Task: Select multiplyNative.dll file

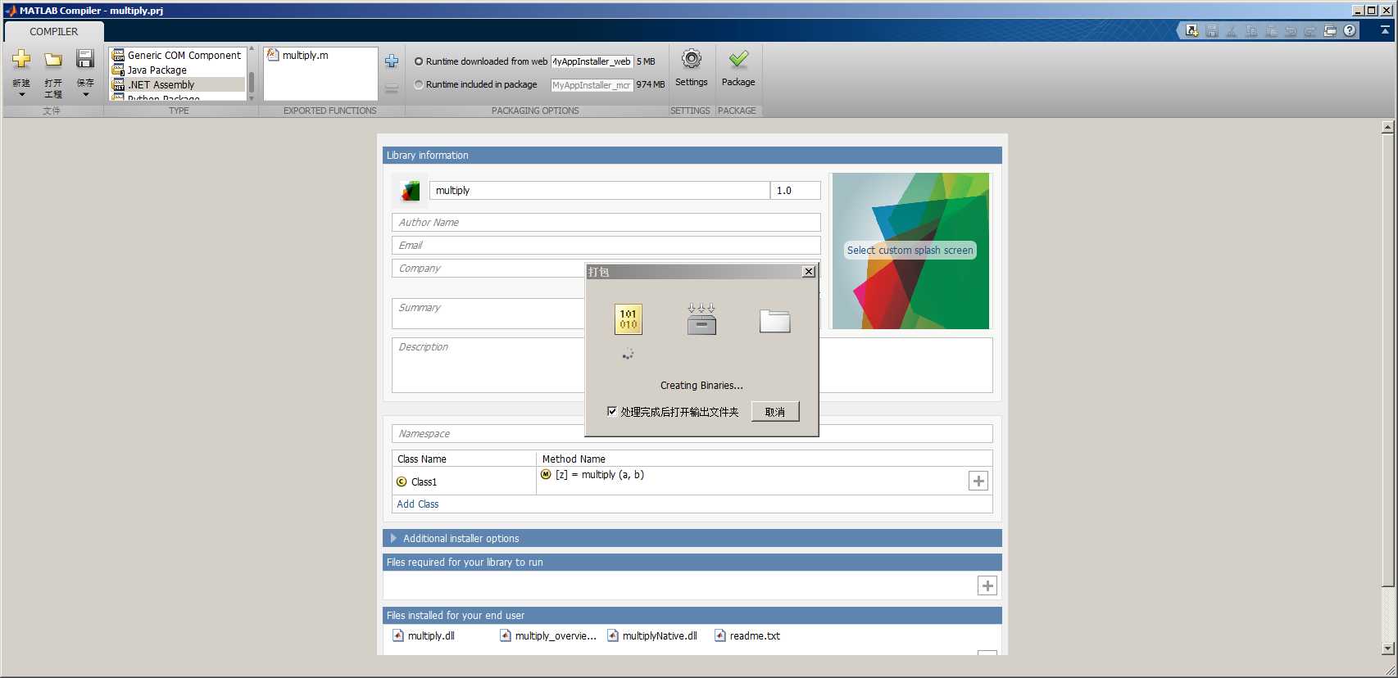Action: pos(652,635)
